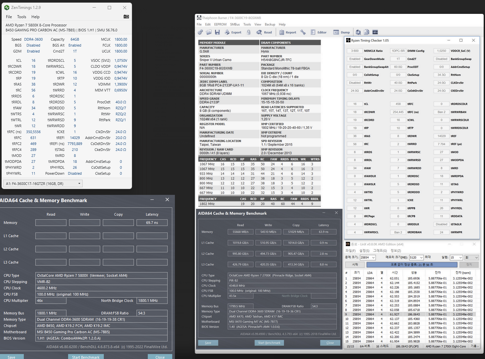Click Save in the left AIDA64 window

tap(12, 357)
